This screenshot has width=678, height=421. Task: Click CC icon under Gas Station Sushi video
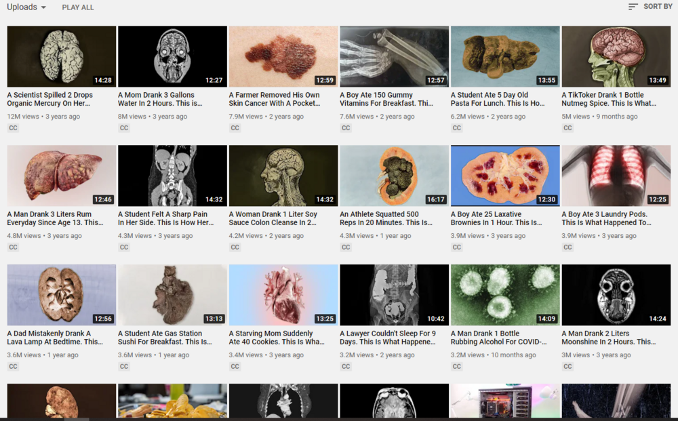tap(124, 367)
